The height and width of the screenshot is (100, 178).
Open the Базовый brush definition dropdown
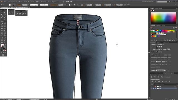[49, 5]
